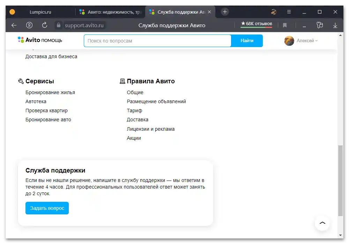Viewport: 349px width, 244px height.
Task: Click the Задать вопрос button
Action: click(47, 208)
